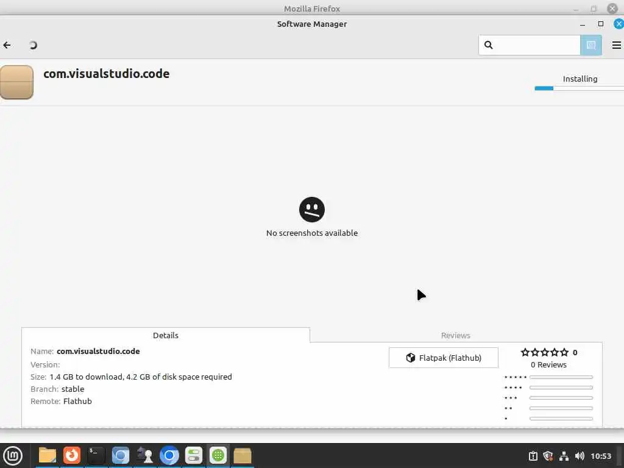
Task: Open the network tray icon
Action: (564, 456)
